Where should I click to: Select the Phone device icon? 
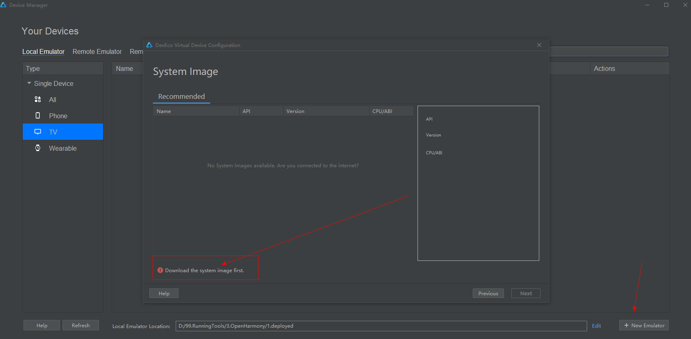tap(38, 115)
